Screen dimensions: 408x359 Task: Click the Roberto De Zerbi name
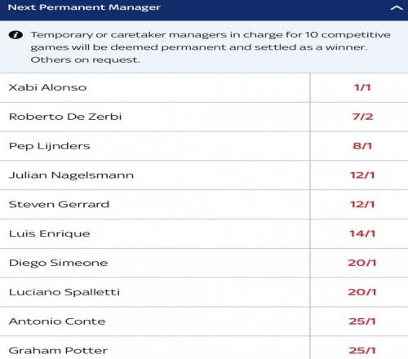(65, 117)
